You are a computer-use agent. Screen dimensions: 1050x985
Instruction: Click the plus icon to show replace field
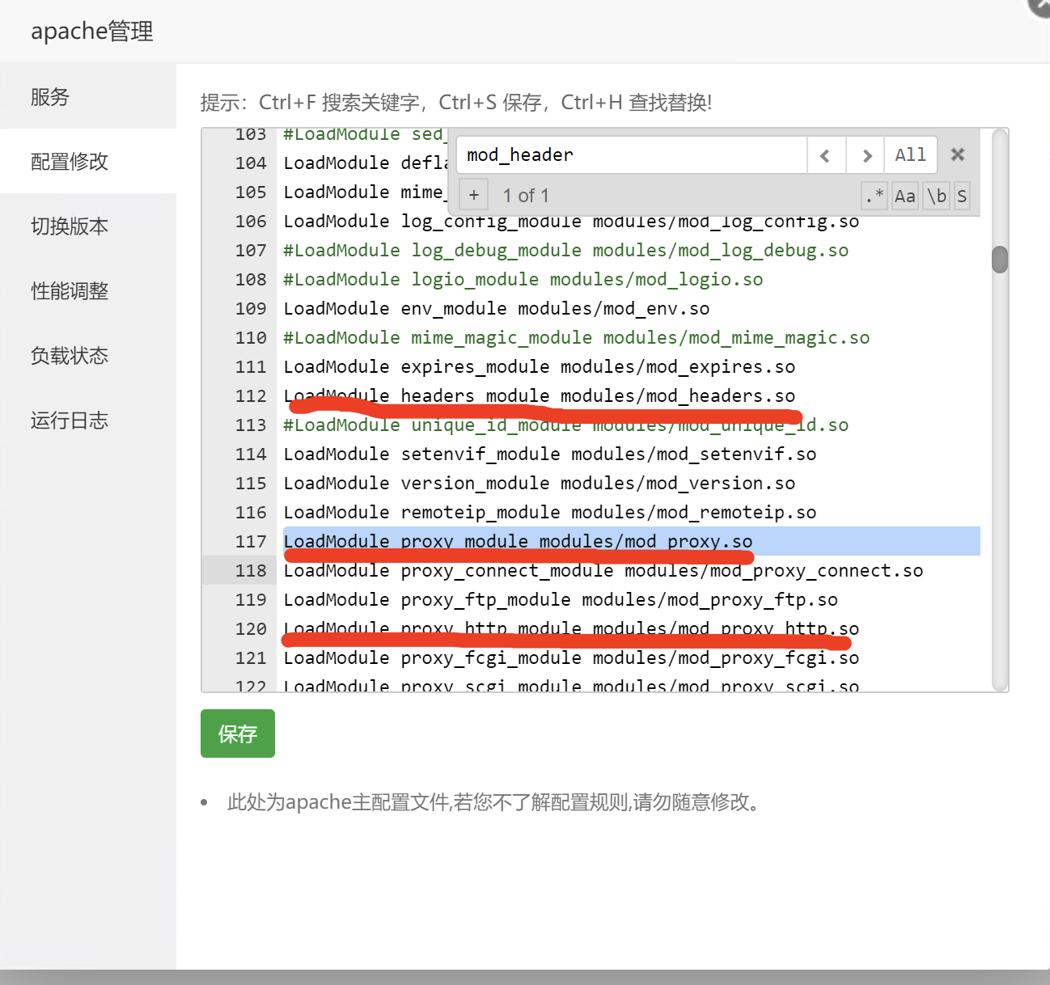(x=473, y=194)
